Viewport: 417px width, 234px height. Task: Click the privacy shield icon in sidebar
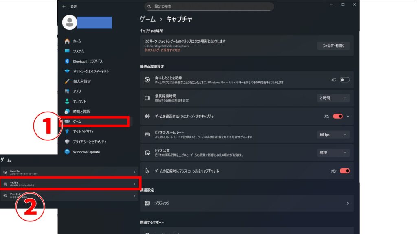(67, 142)
